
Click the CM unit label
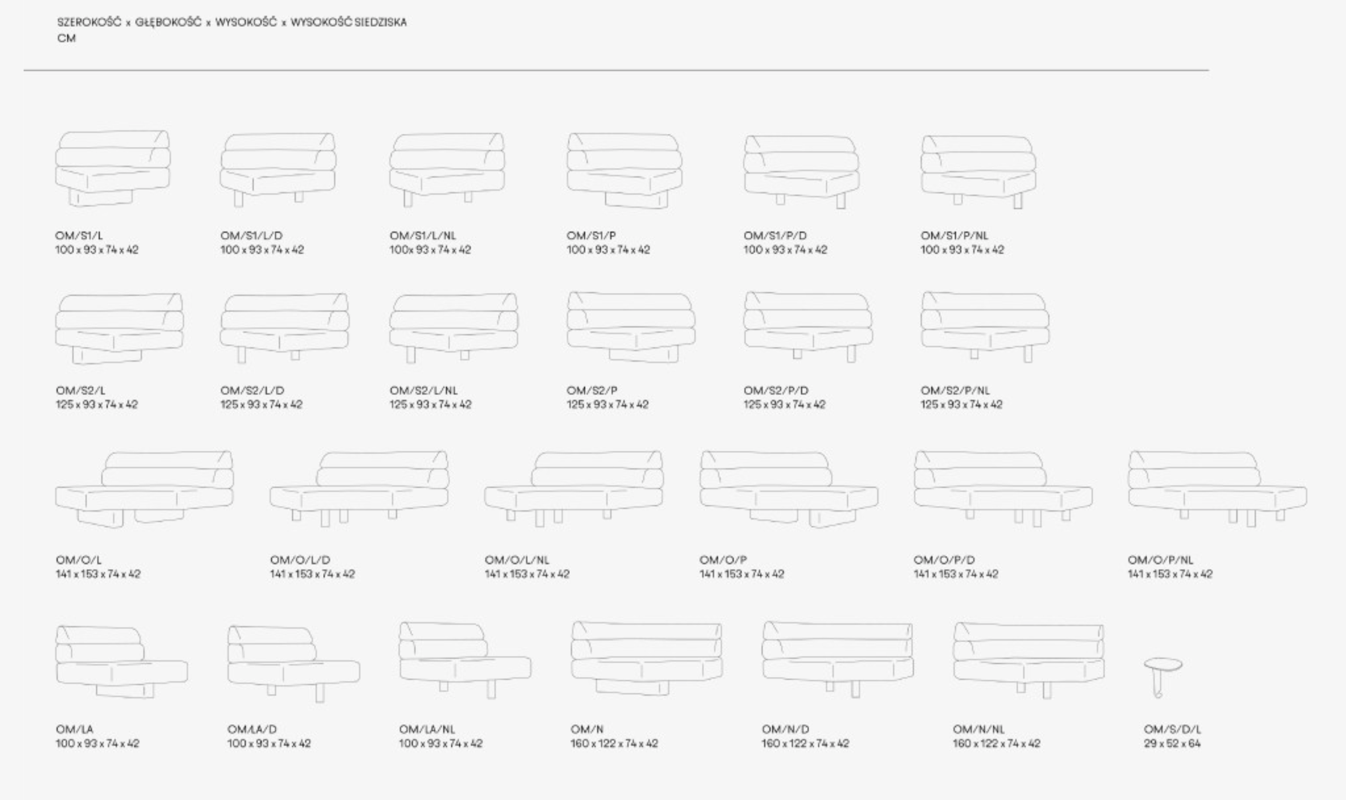coord(66,38)
